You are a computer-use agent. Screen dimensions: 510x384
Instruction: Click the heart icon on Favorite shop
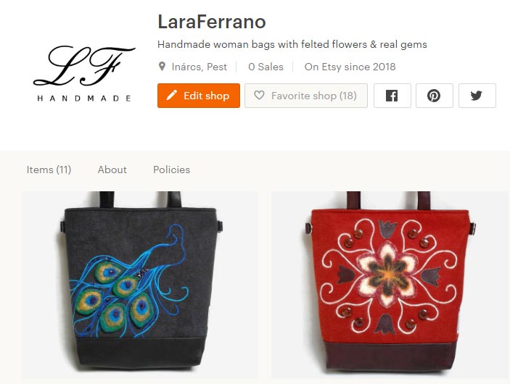click(259, 95)
